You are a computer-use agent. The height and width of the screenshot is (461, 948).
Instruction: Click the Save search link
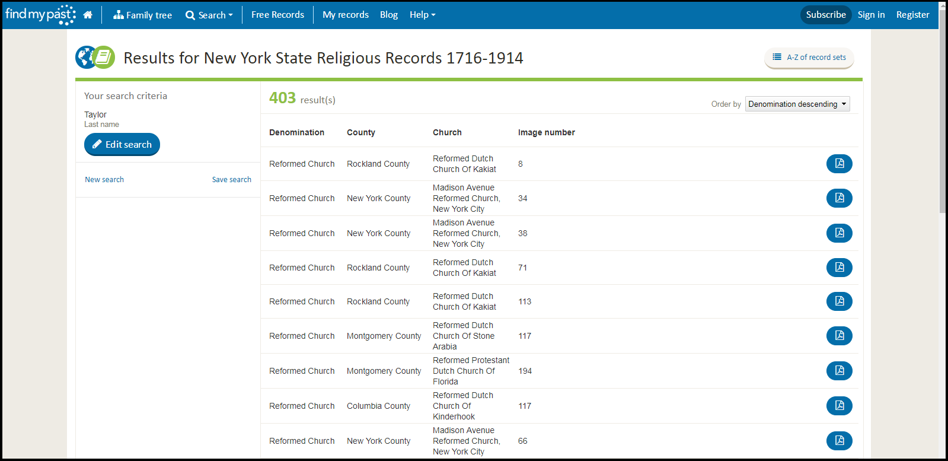pos(231,180)
